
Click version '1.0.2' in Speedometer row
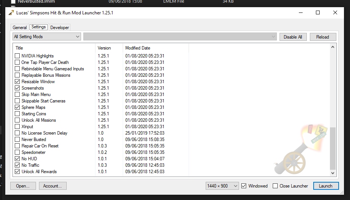[102, 152]
